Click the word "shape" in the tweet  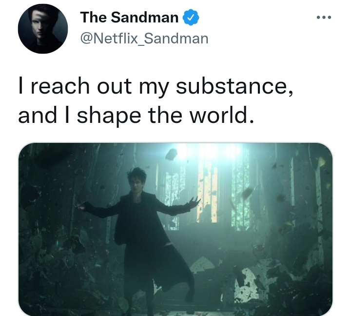(x=109, y=117)
